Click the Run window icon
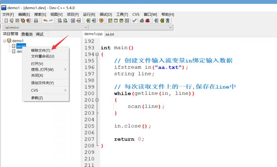This screenshot has height=167, width=277. pyautogui.click(x=116, y=21)
